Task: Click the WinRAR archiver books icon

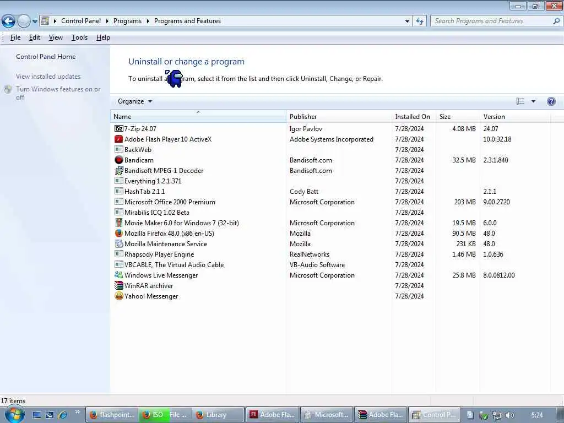Action: [x=119, y=285]
